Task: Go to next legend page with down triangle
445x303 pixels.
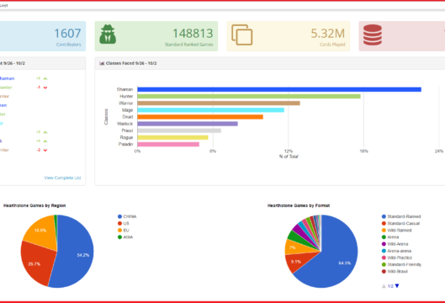Action: pyautogui.click(x=397, y=285)
